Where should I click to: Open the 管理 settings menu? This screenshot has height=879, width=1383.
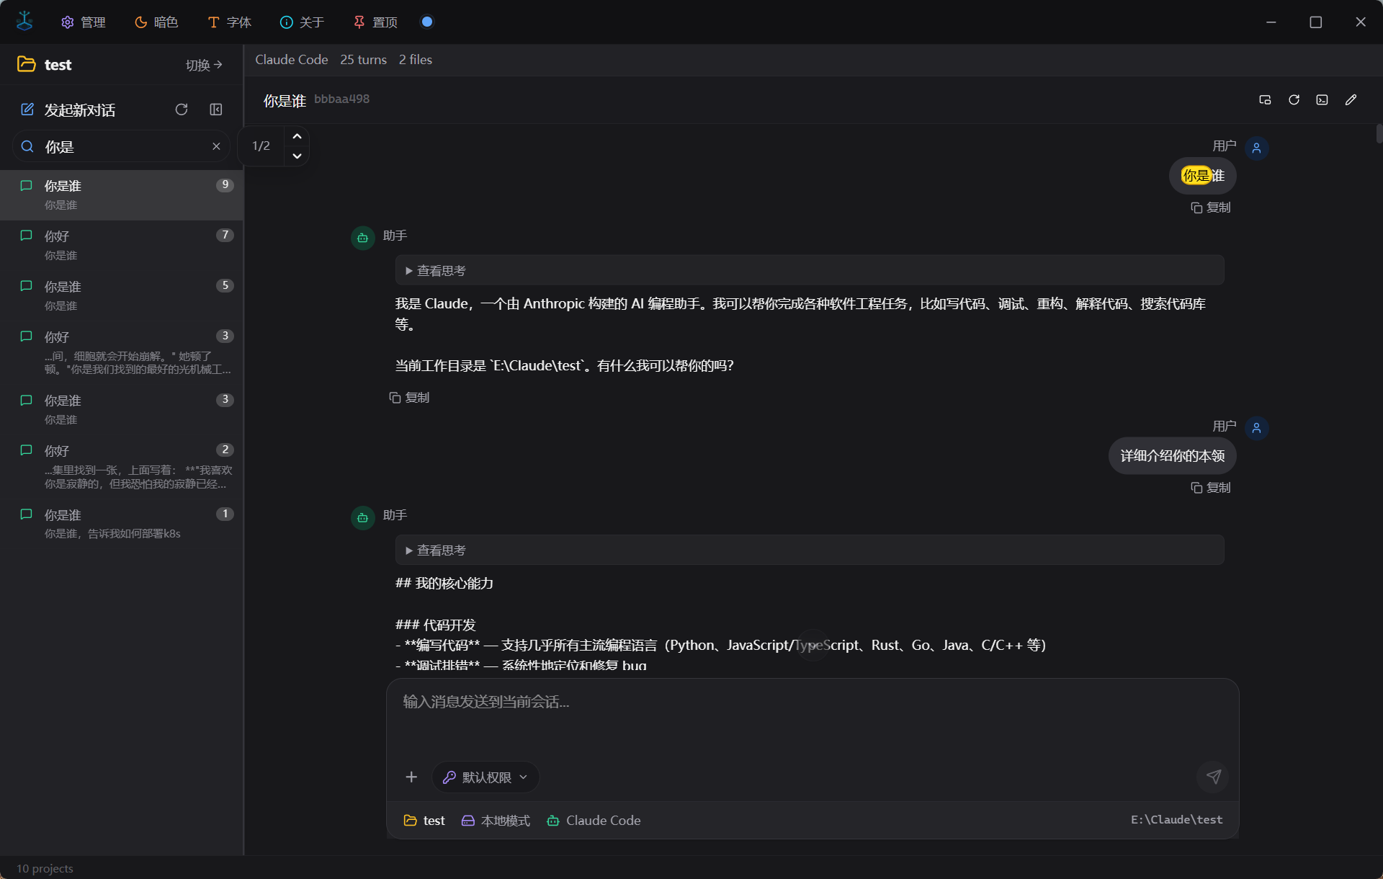click(x=83, y=22)
